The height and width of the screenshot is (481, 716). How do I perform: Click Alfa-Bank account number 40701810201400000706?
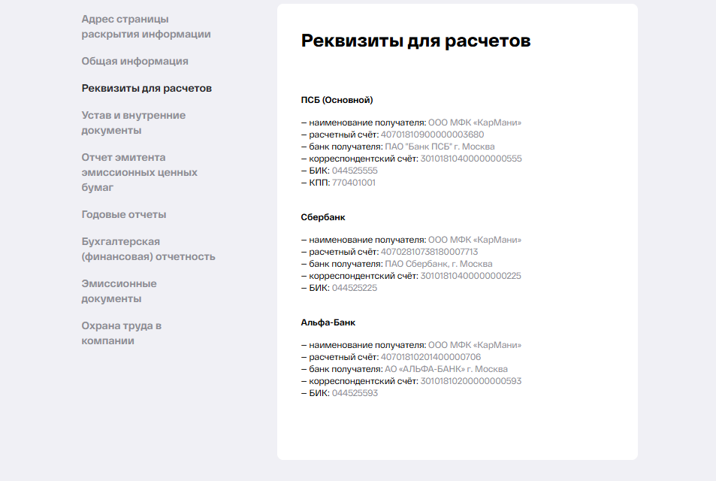tap(431, 357)
